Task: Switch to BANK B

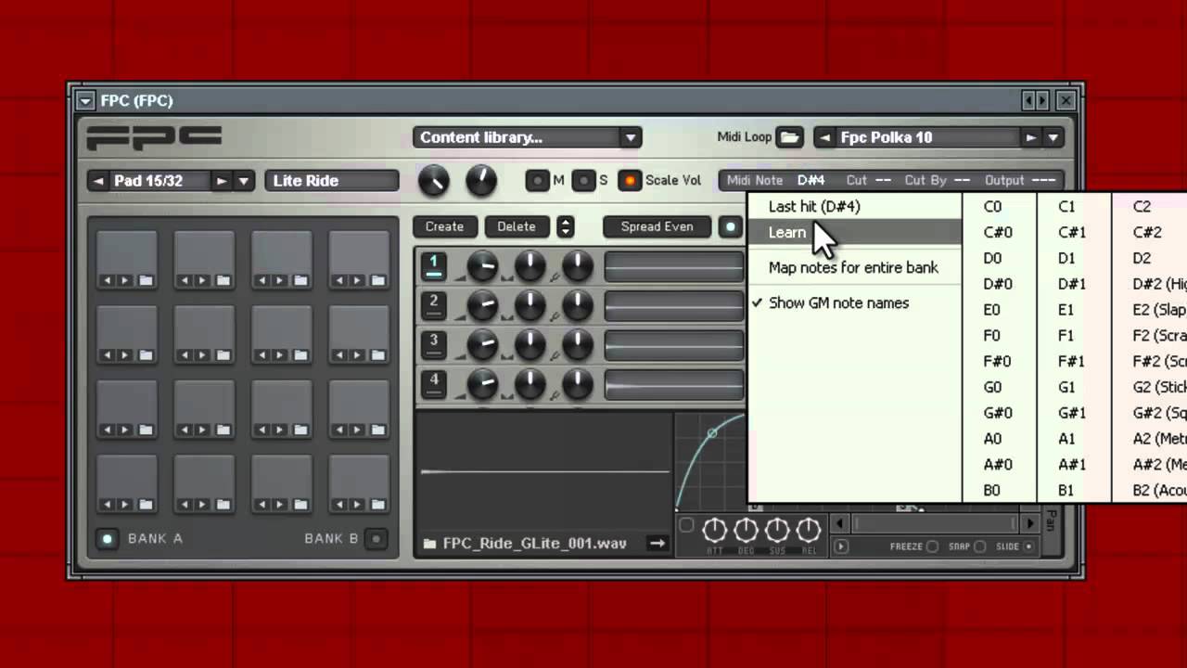Action: 377,539
